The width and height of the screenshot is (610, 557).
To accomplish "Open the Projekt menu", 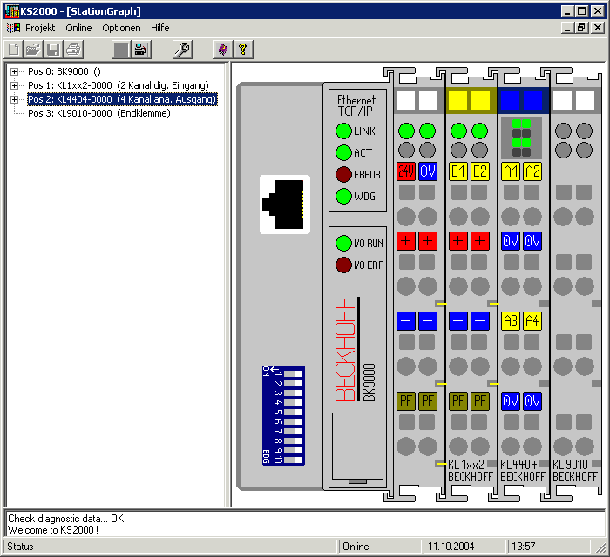I will click(x=40, y=28).
